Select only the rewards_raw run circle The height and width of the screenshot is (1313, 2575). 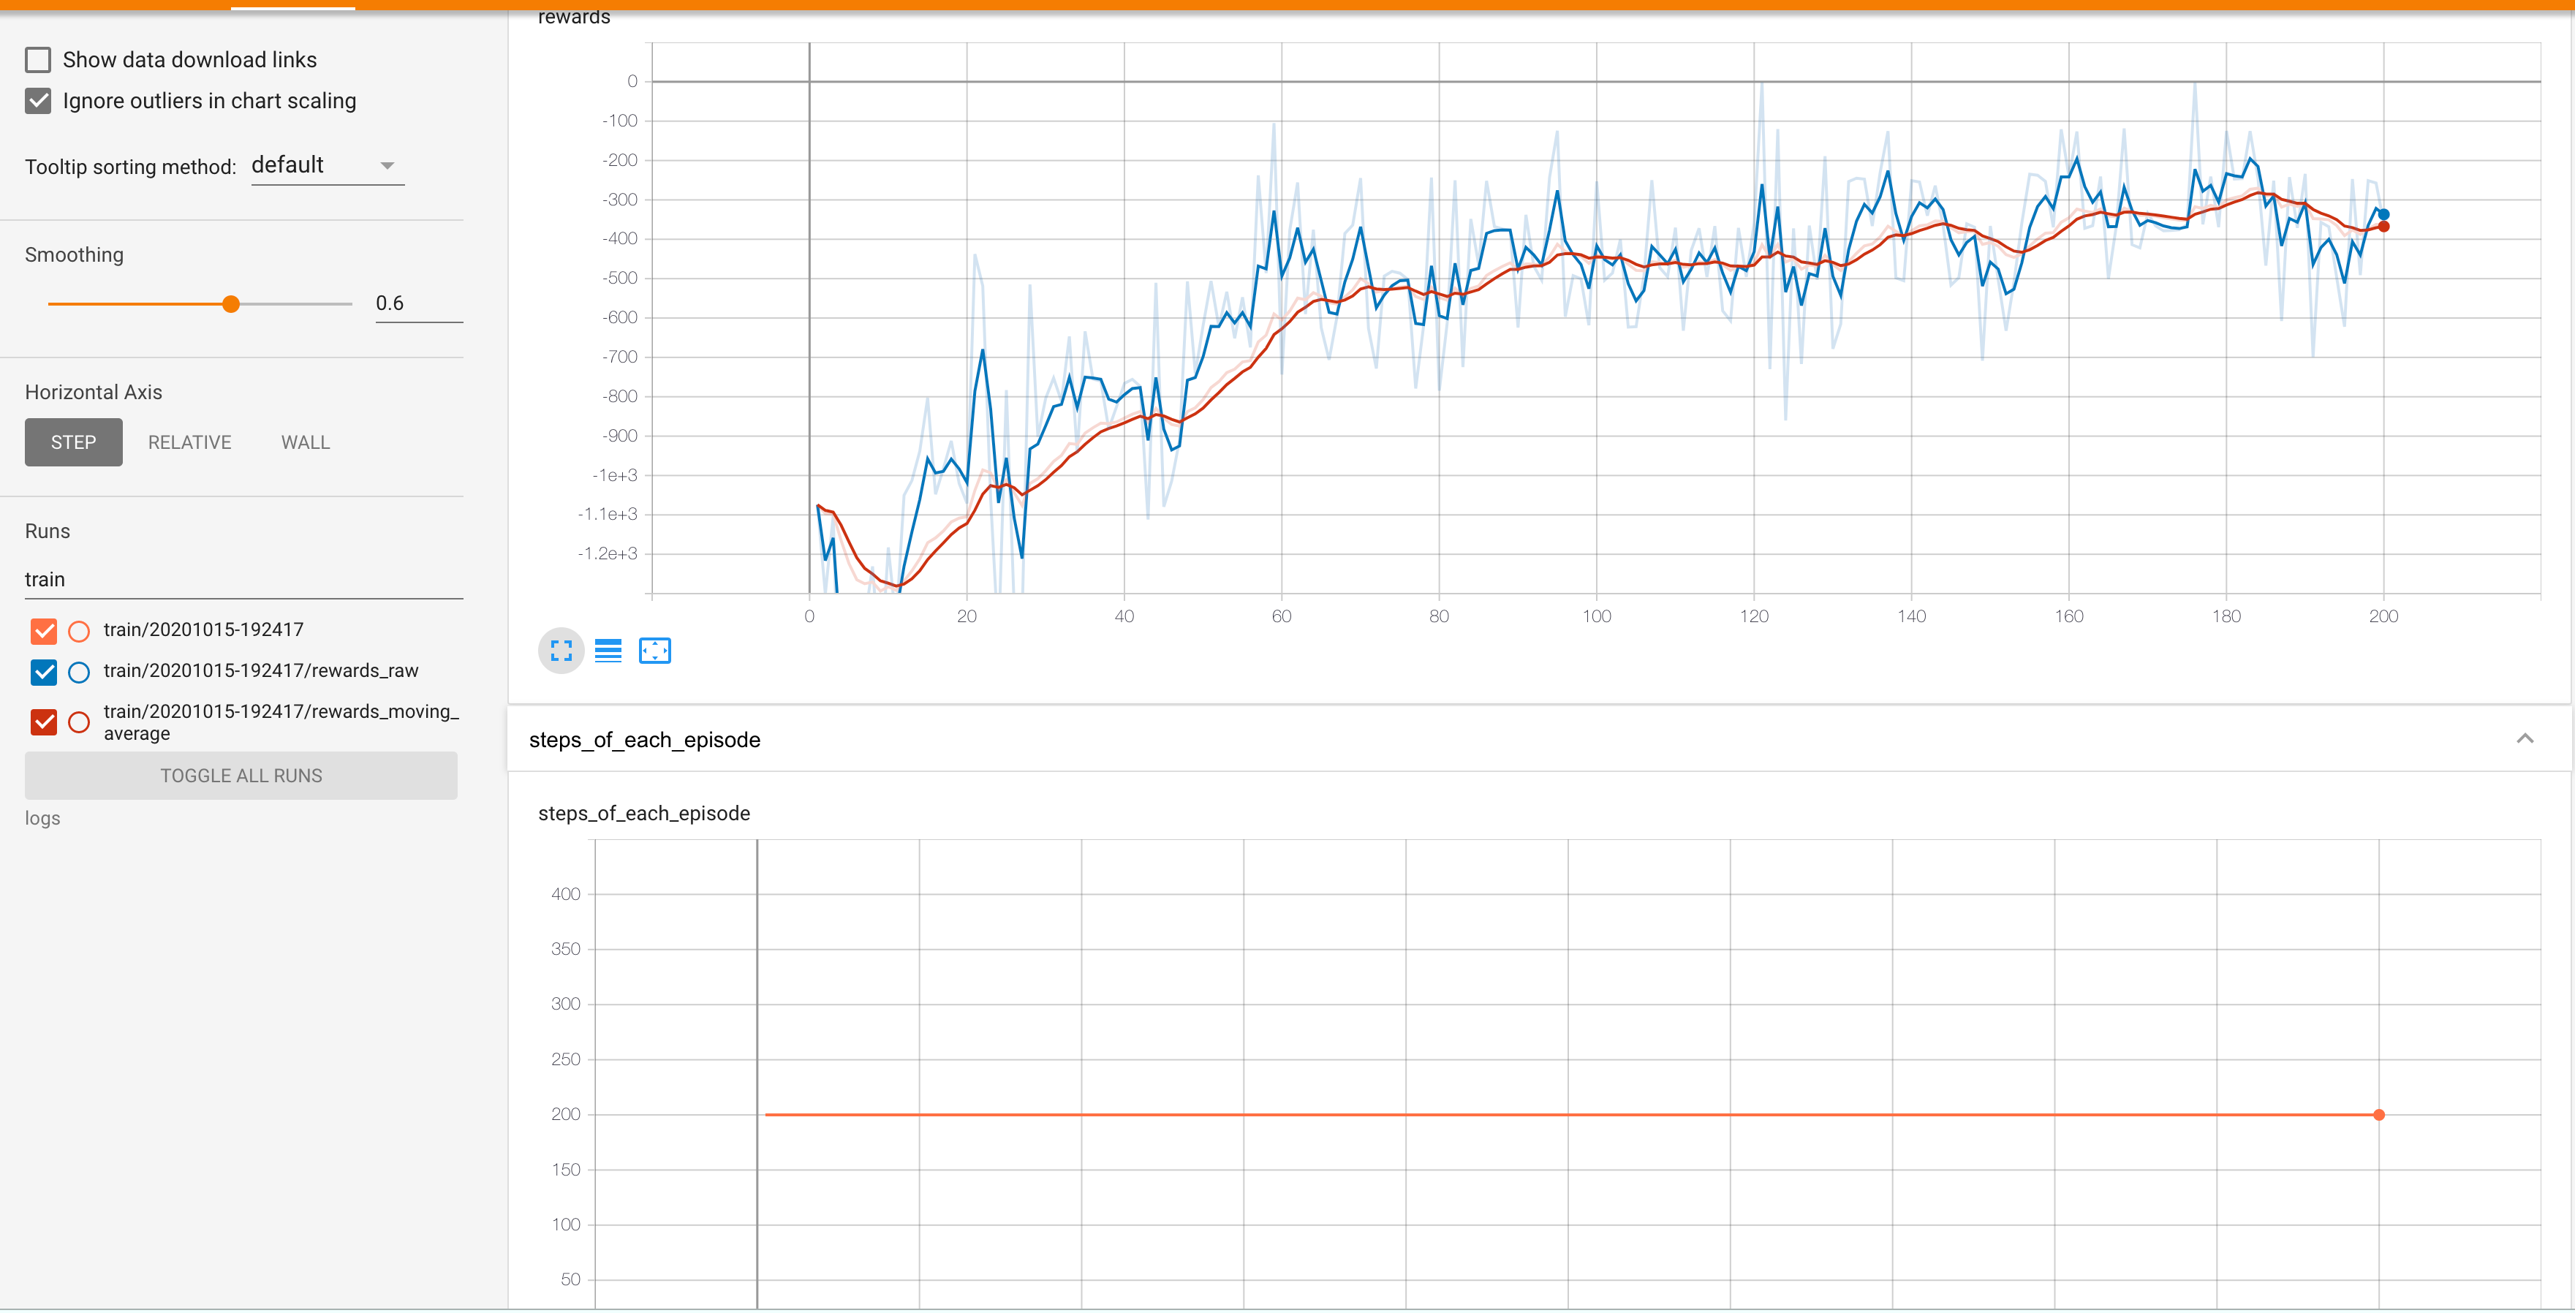[79, 673]
